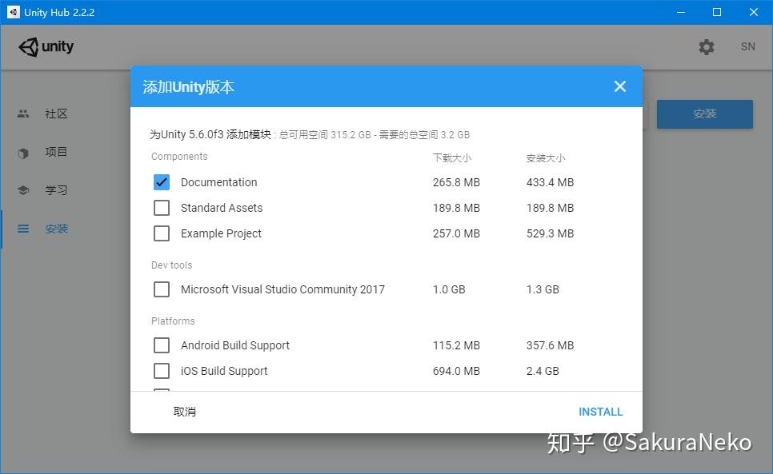773x474 pixels.
Task: Click the Unity logo in the header
Action: pyautogui.click(x=46, y=46)
